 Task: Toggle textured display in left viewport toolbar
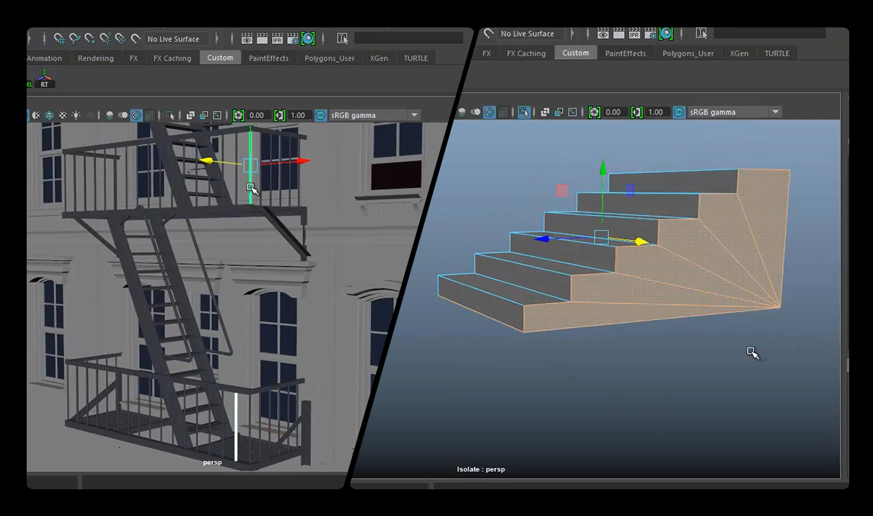click(x=63, y=115)
